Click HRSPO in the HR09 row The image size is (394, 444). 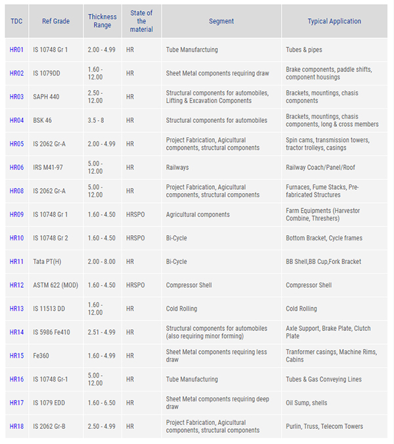(x=135, y=214)
